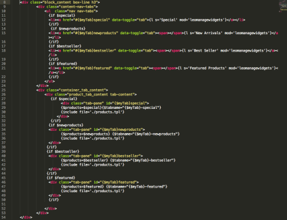287x220 pixels.
Task: Click the 'Featured Products' string
Action: (x=207, y=68)
